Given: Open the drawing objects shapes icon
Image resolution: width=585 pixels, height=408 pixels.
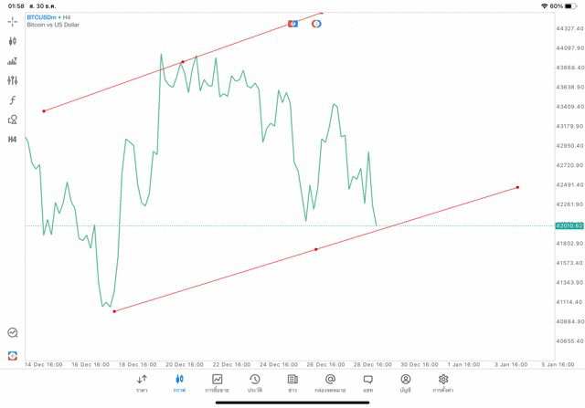Looking at the screenshot, I should coord(12,120).
